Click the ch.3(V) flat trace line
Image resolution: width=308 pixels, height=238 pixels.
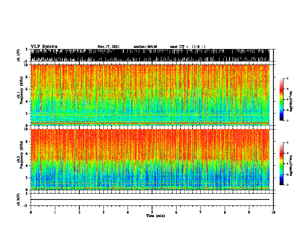click(150, 199)
